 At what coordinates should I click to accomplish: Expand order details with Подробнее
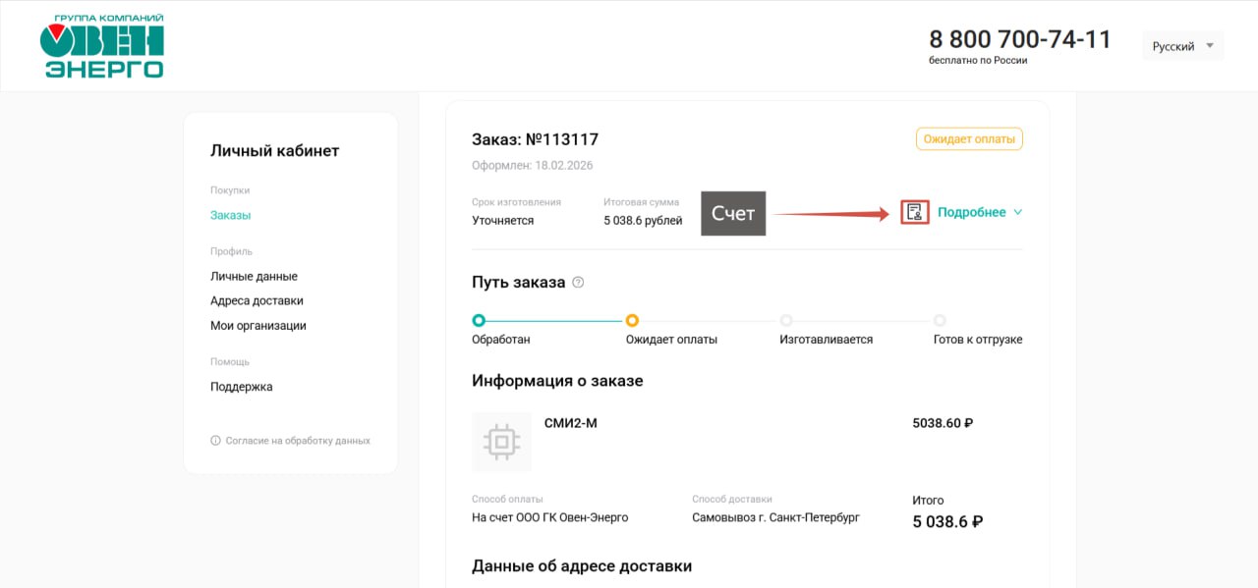971,212
